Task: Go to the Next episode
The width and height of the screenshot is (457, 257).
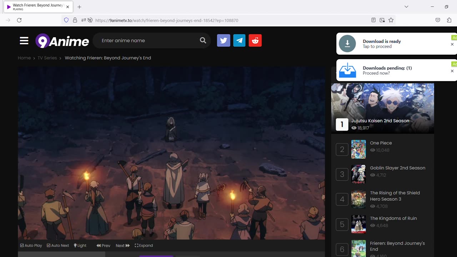Action: 122,246
